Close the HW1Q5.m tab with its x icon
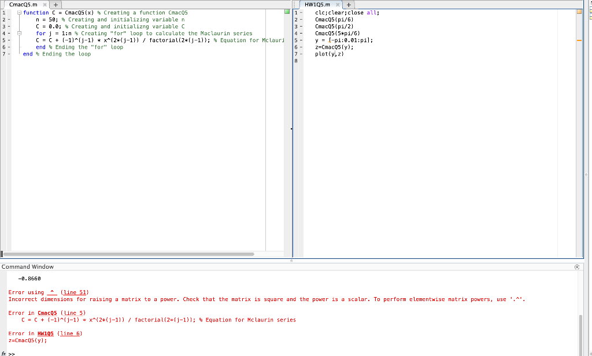The image size is (592, 356). [338, 3]
